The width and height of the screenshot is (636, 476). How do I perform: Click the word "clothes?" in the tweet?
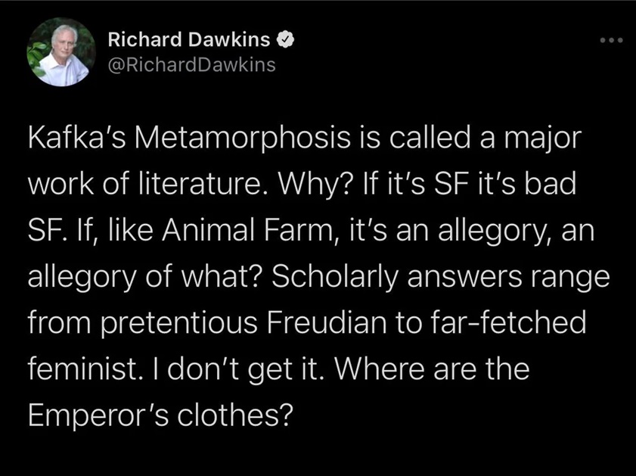[x=235, y=414]
